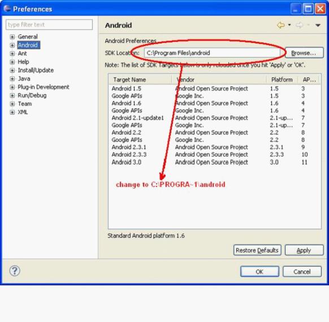329x322 pixels.
Task: Select Google APIs row with platform 2.2
Action: coord(215,140)
